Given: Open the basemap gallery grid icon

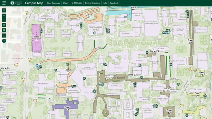Looking at the screenshot, I should click(x=4, y=30).
